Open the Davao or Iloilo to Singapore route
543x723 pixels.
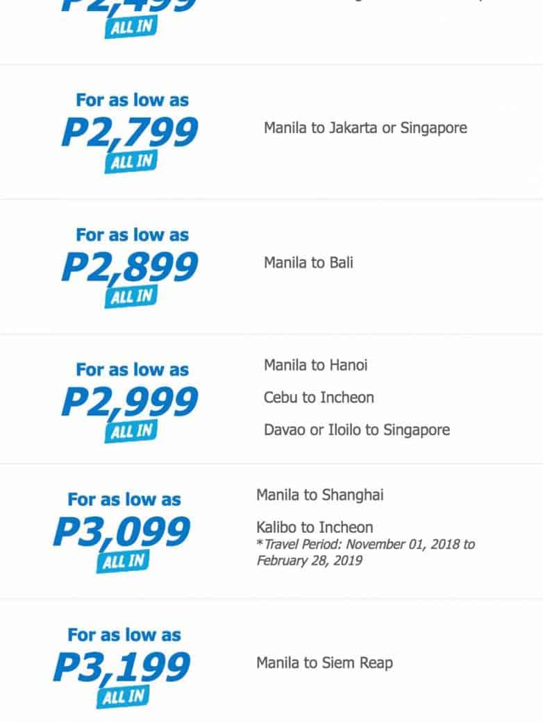[356, 430]
